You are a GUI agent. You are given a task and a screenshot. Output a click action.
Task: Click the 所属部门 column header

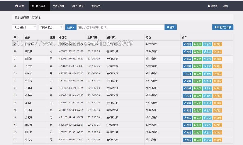(x=112, y=37)
